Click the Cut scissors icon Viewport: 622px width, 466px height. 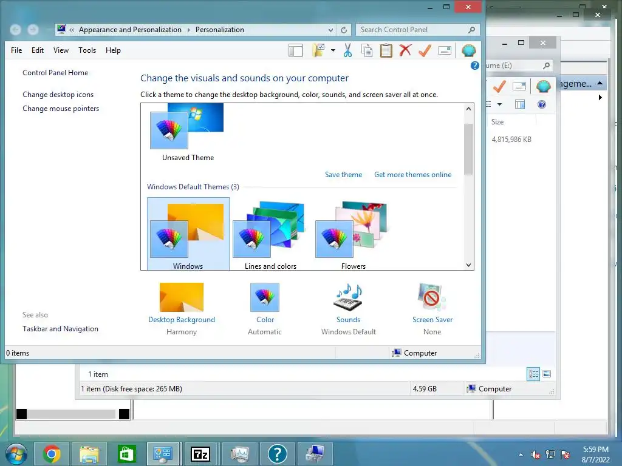(x=348, y=50)
